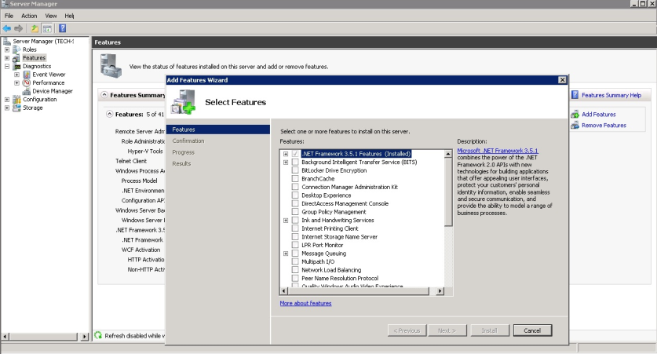
Task: Click the green Refresh status icon
Action: [x=98, y=335]
